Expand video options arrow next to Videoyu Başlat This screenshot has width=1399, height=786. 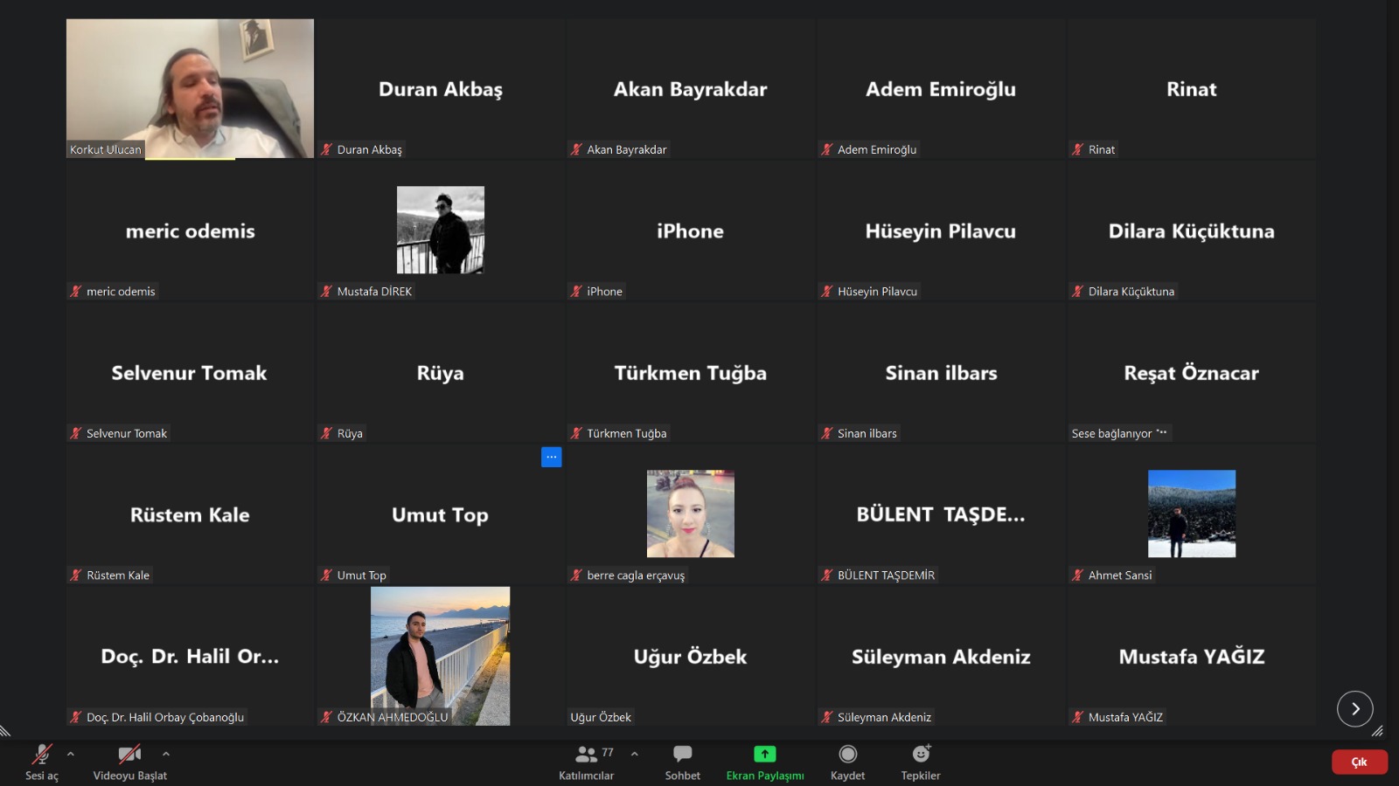coord(166,754)
